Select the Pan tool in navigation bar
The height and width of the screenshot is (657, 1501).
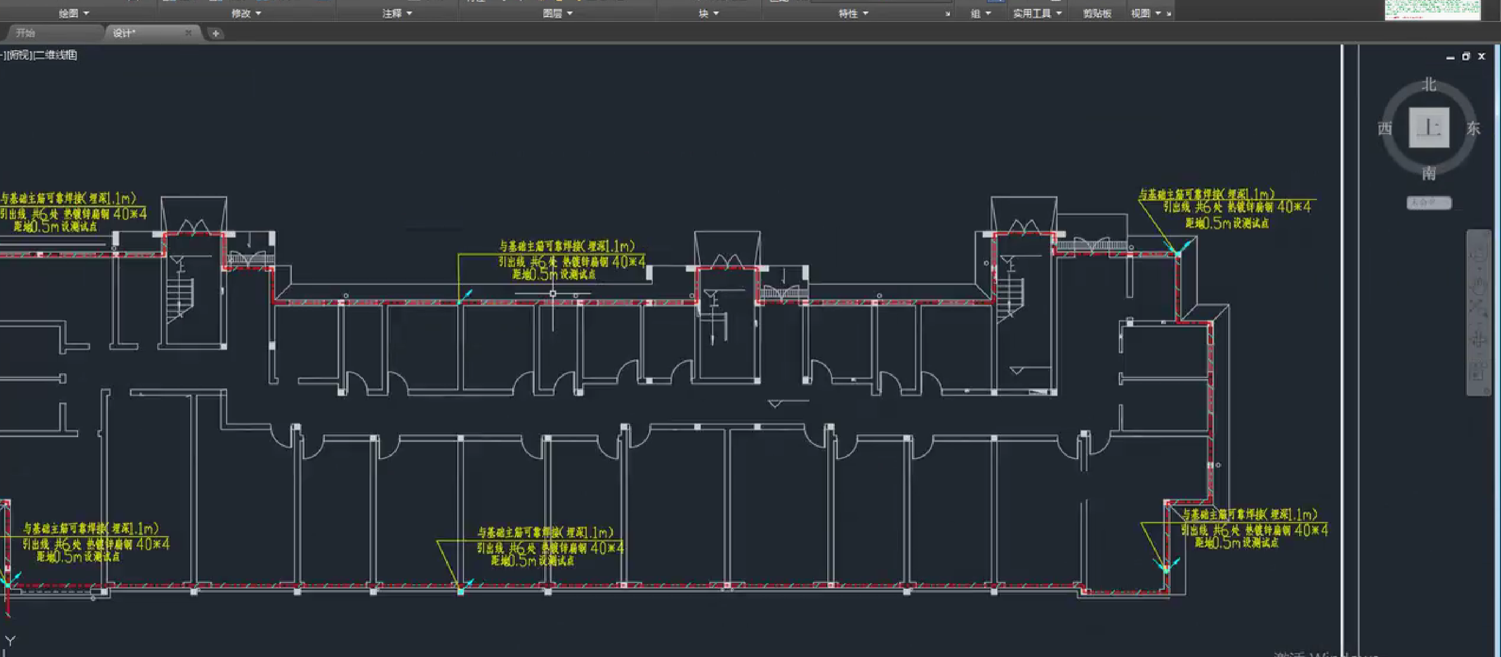click(x=1478, y=286)
